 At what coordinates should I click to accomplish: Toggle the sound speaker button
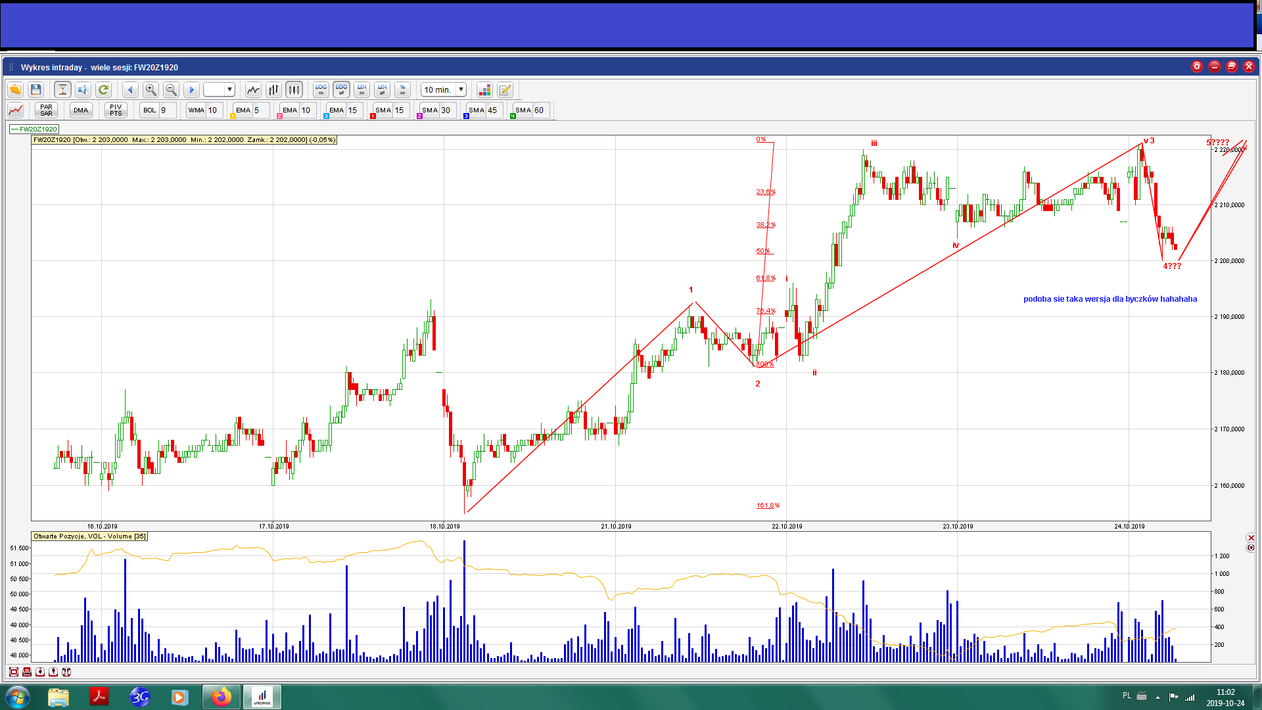[83, 89]
